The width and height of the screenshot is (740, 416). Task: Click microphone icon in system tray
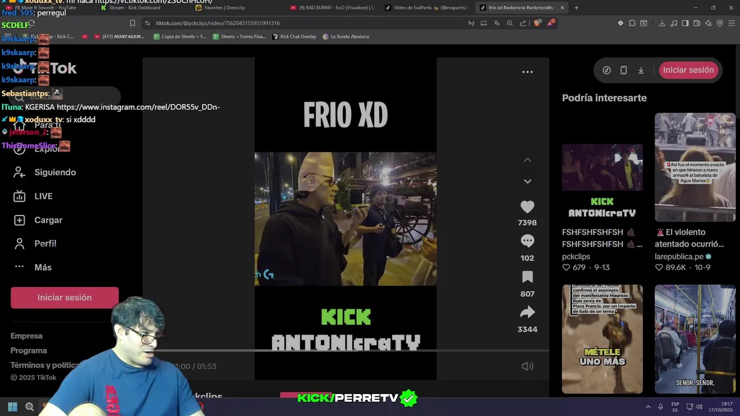click(660, 407)
